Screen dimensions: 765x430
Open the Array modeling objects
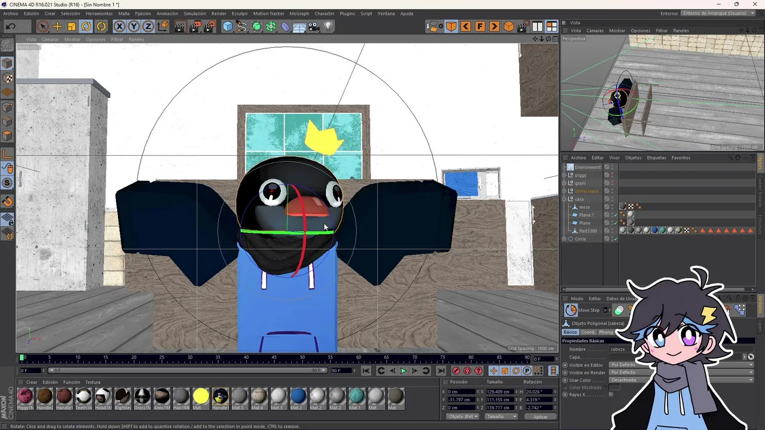(x=271, y=26)
